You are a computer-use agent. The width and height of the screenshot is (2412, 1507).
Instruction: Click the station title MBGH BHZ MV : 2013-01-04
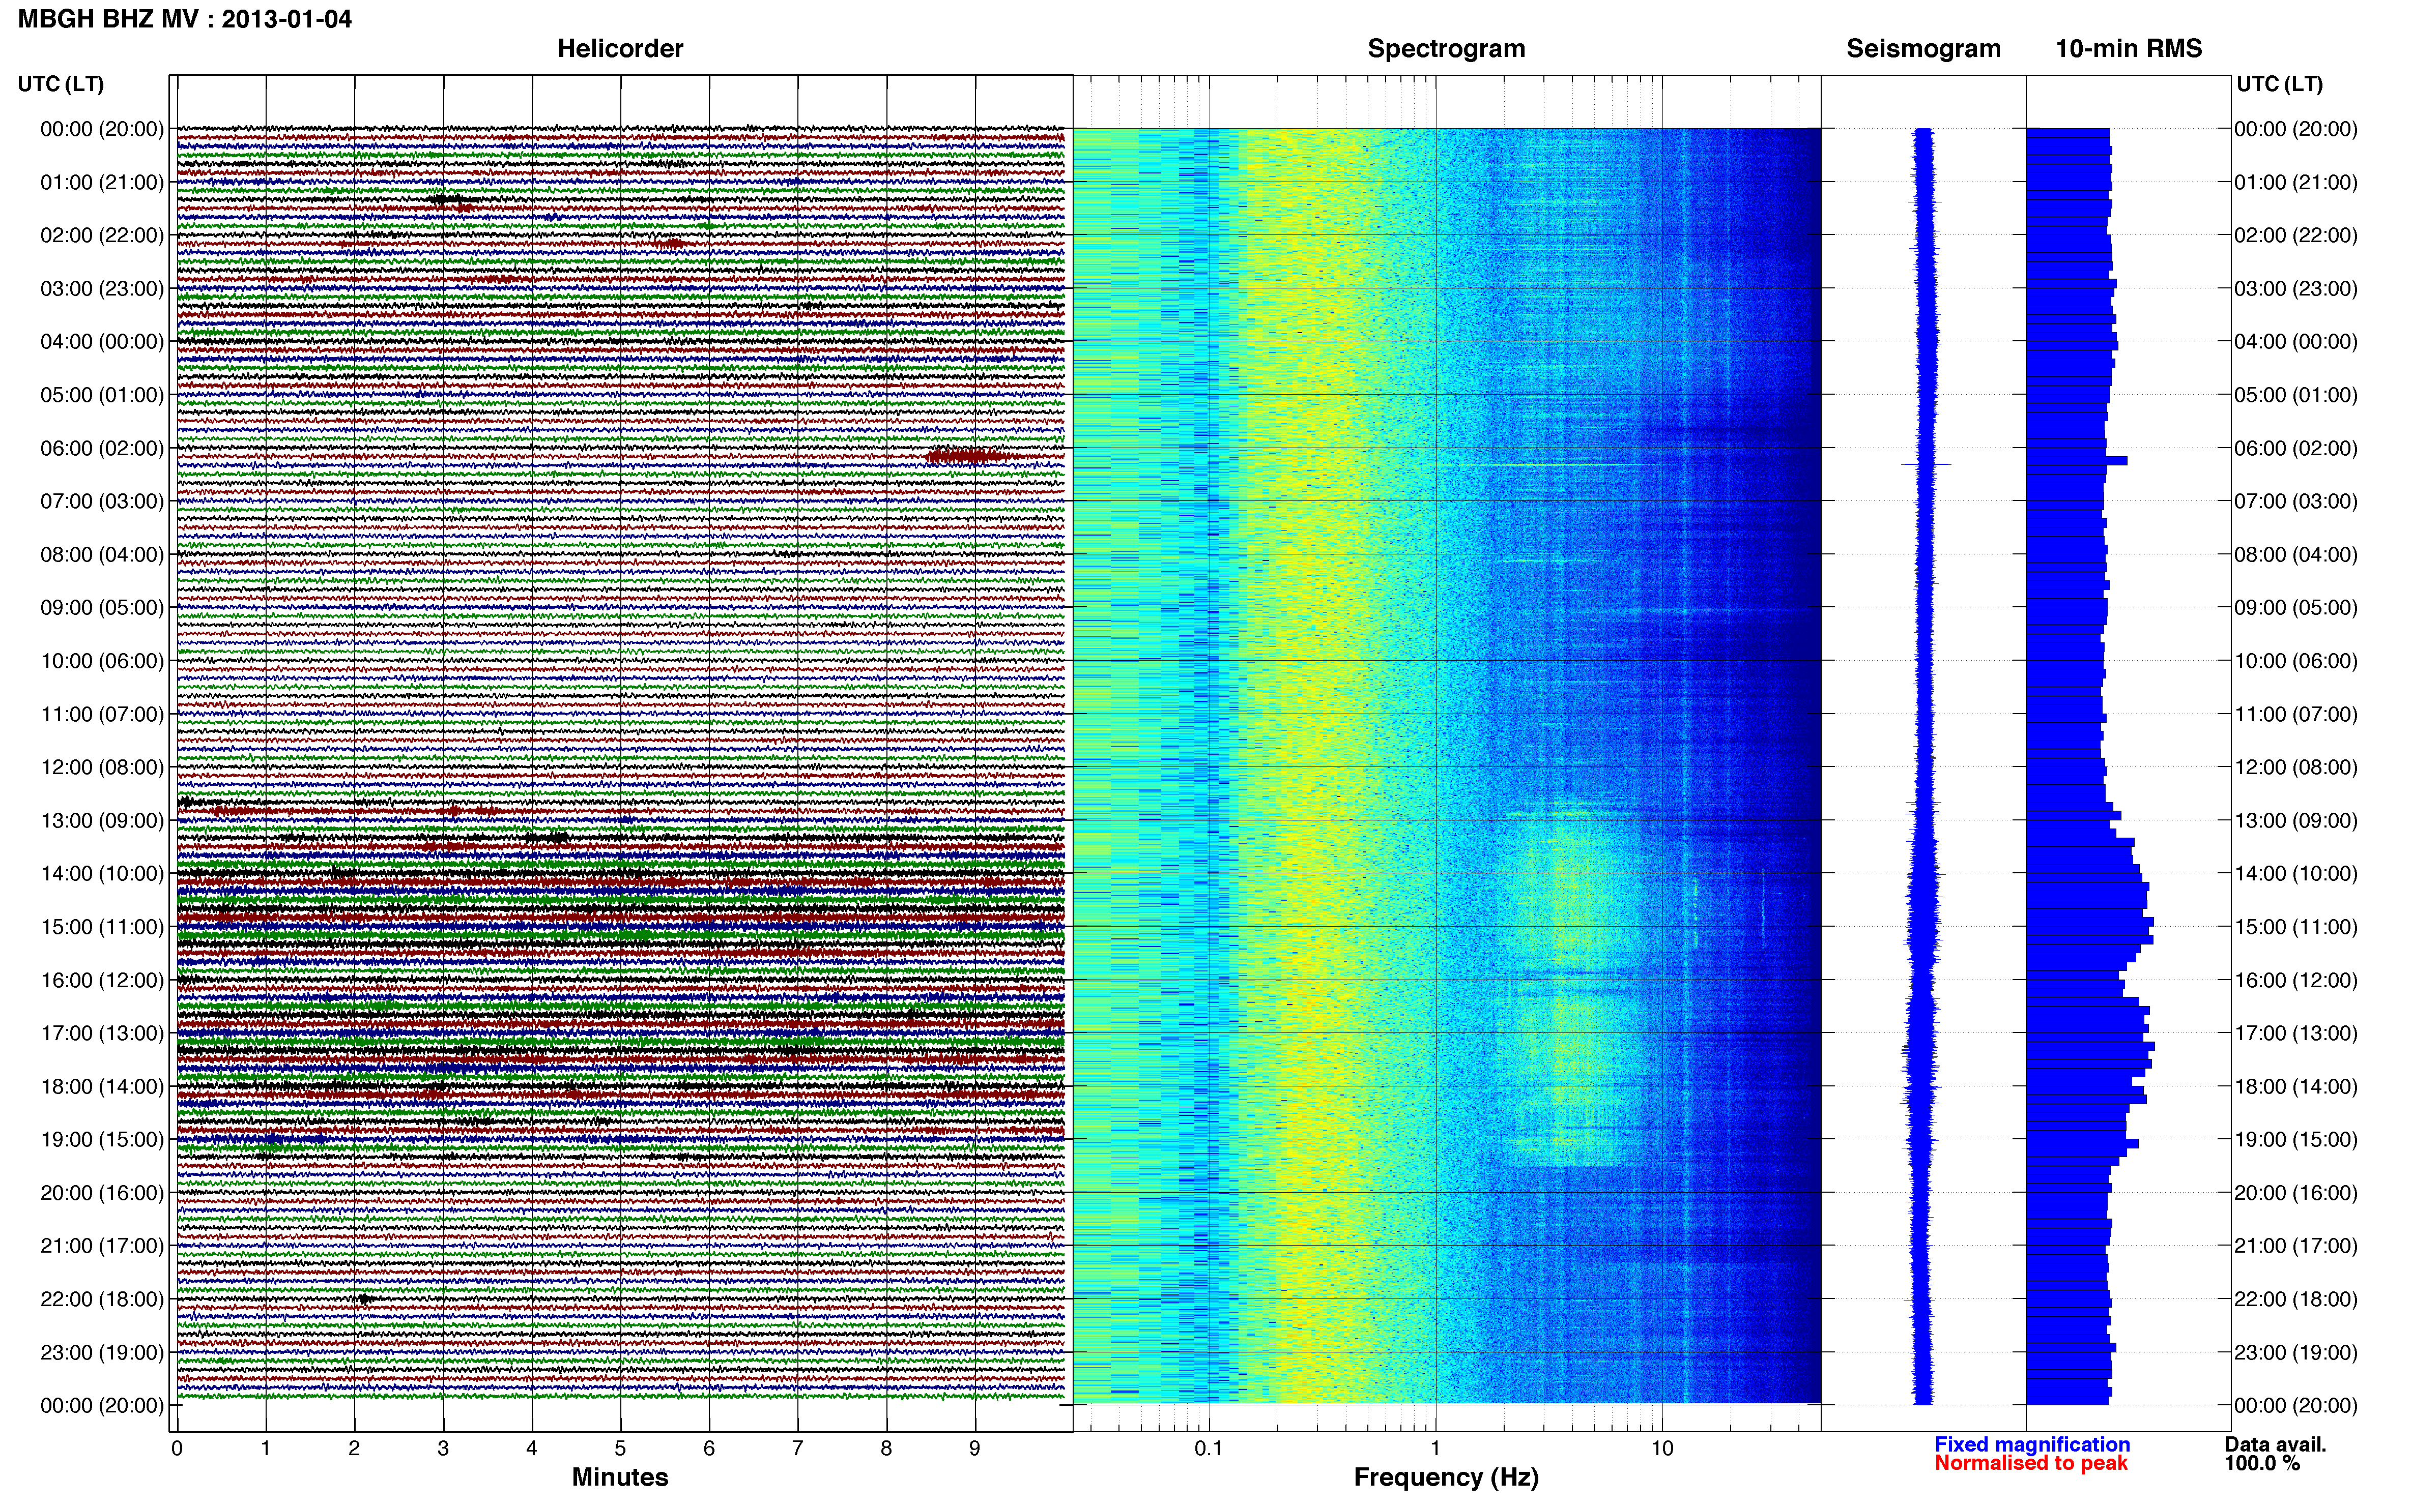click(x=185, y=19)
